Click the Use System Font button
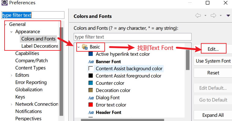Viewport: 232px width, 121px height. tap(213, 61)
